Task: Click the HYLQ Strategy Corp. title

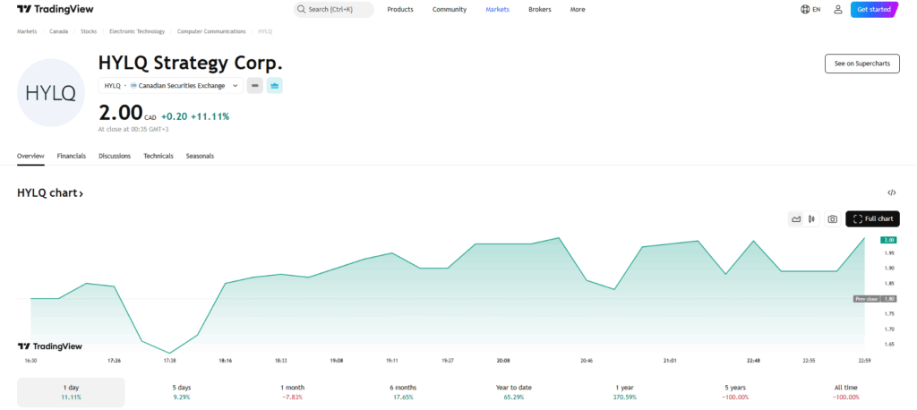Action: click(x=191, y=62)
